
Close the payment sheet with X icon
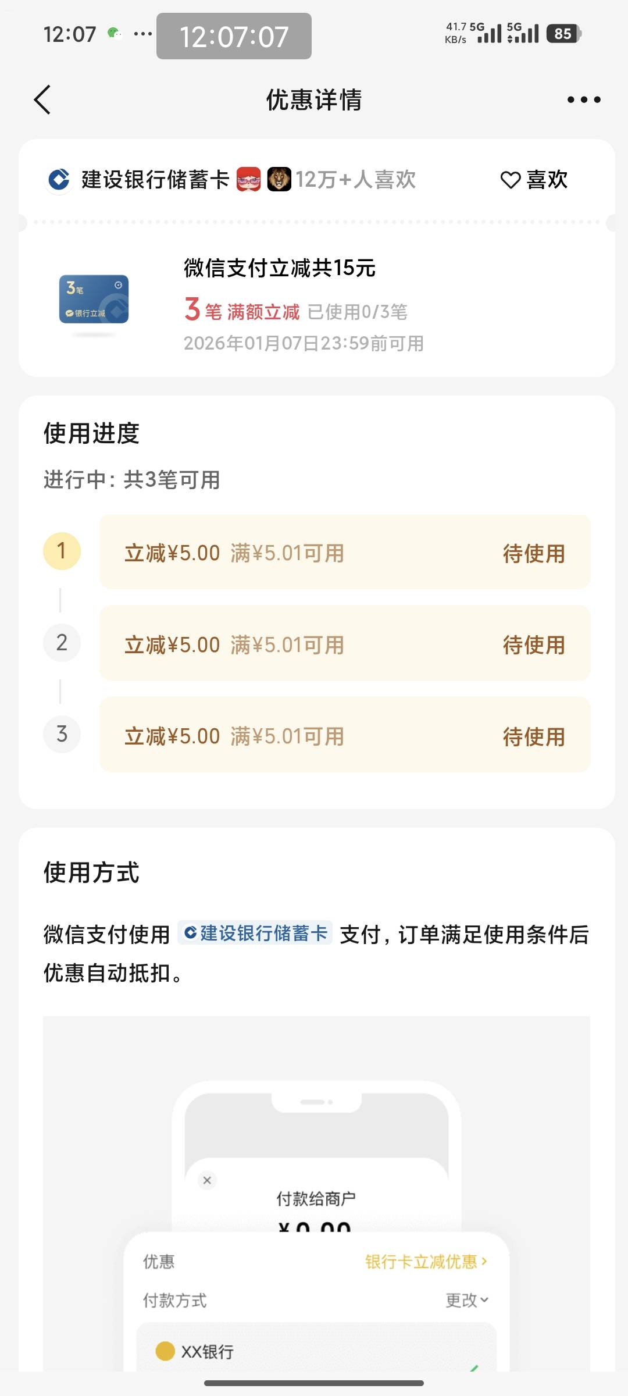(207, 1180)
